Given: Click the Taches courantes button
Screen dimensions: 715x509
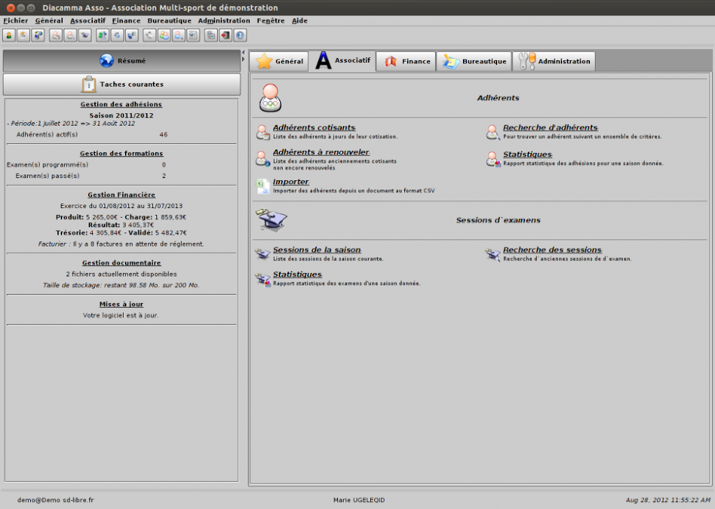Looking at the screenshot, I should click(121, 84).
